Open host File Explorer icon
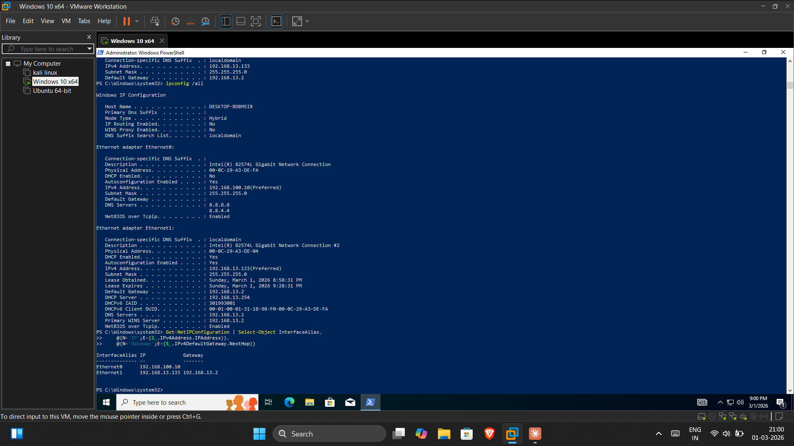This screenshot has width=794, height=446. pos(444,434)
